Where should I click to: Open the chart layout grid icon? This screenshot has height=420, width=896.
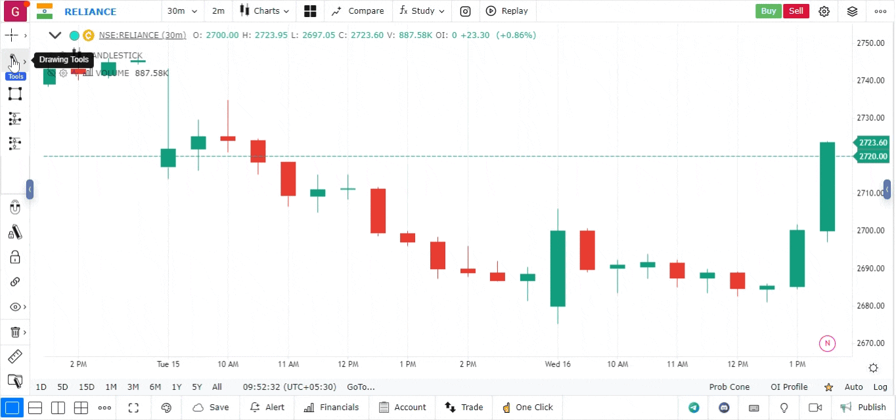[310, 11]
